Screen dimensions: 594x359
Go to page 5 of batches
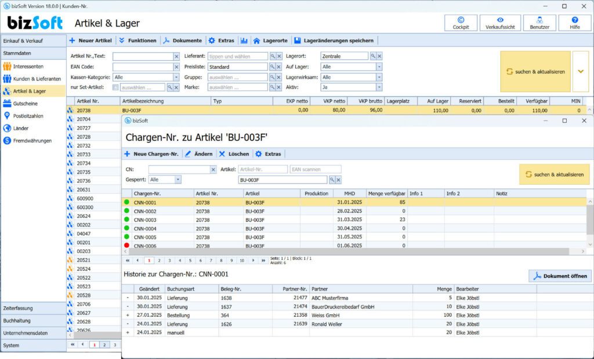pos(190,261)
